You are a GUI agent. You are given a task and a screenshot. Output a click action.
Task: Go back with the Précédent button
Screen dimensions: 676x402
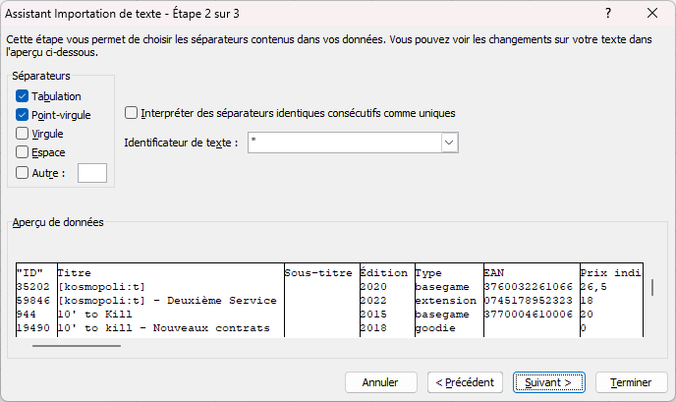pyautogui.click(x=466, y=381)
